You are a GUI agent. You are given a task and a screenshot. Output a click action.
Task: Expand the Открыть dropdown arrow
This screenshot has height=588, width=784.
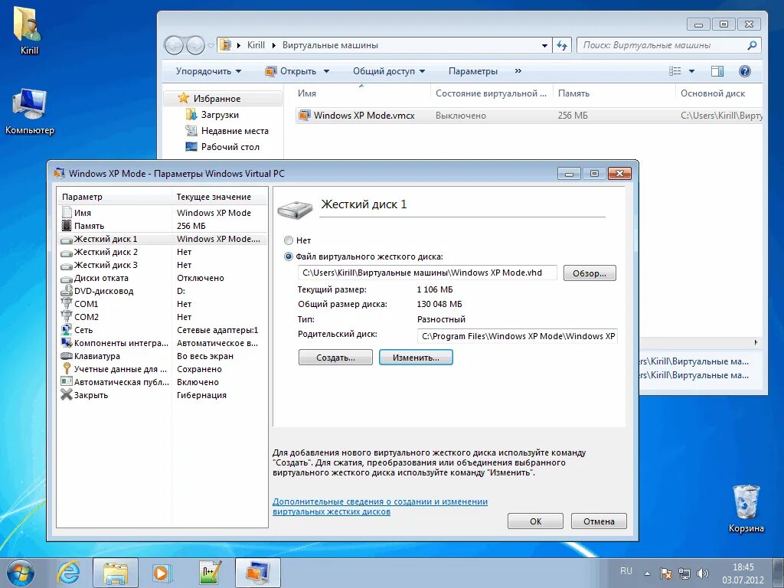click(x=326, y=71)
